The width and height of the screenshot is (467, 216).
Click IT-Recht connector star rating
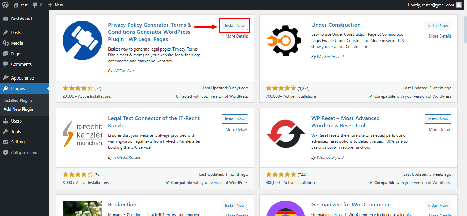(78, 175)
